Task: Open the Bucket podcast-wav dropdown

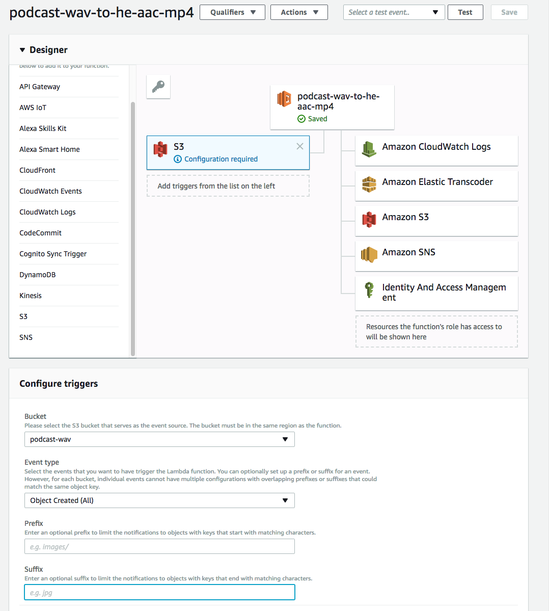Action: (159, 439)
